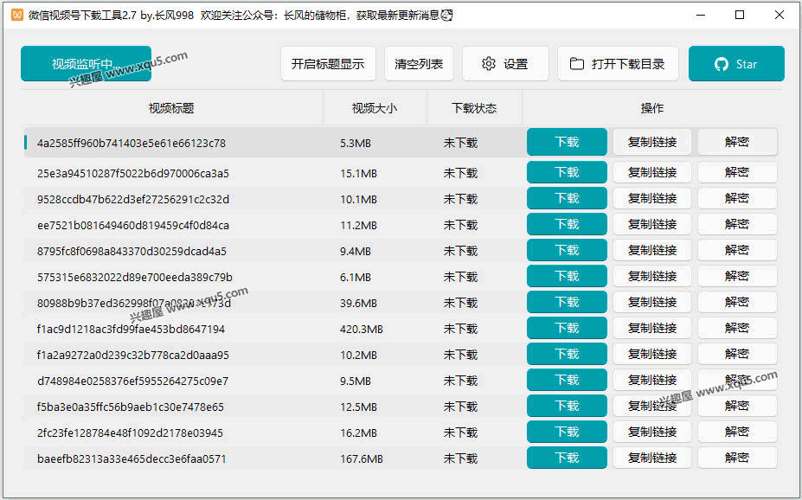Open settings via the gear icon

coord(489,64)
